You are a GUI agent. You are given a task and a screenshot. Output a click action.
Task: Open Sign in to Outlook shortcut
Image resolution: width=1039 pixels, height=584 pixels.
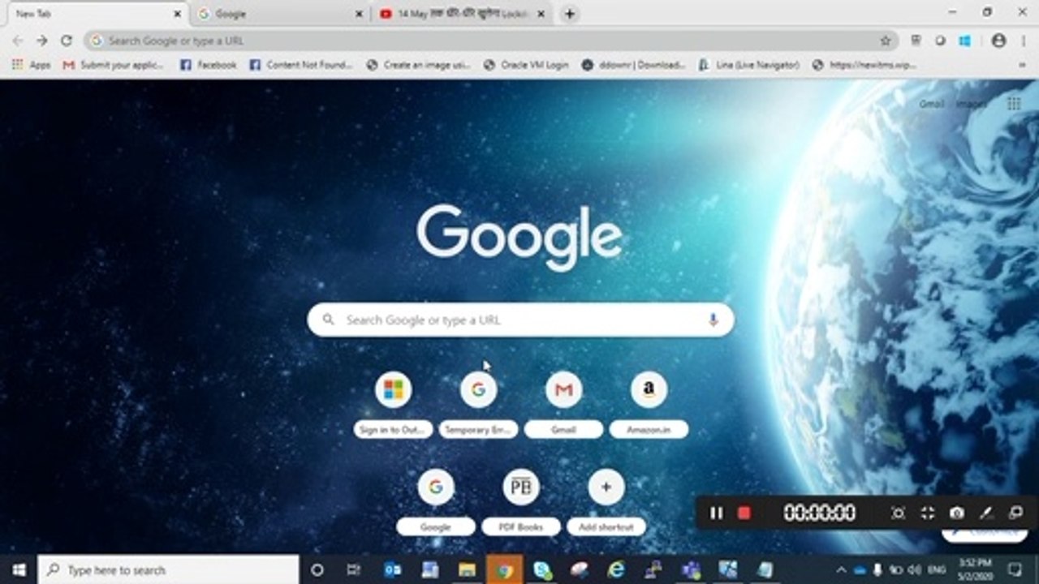point(393,406)
